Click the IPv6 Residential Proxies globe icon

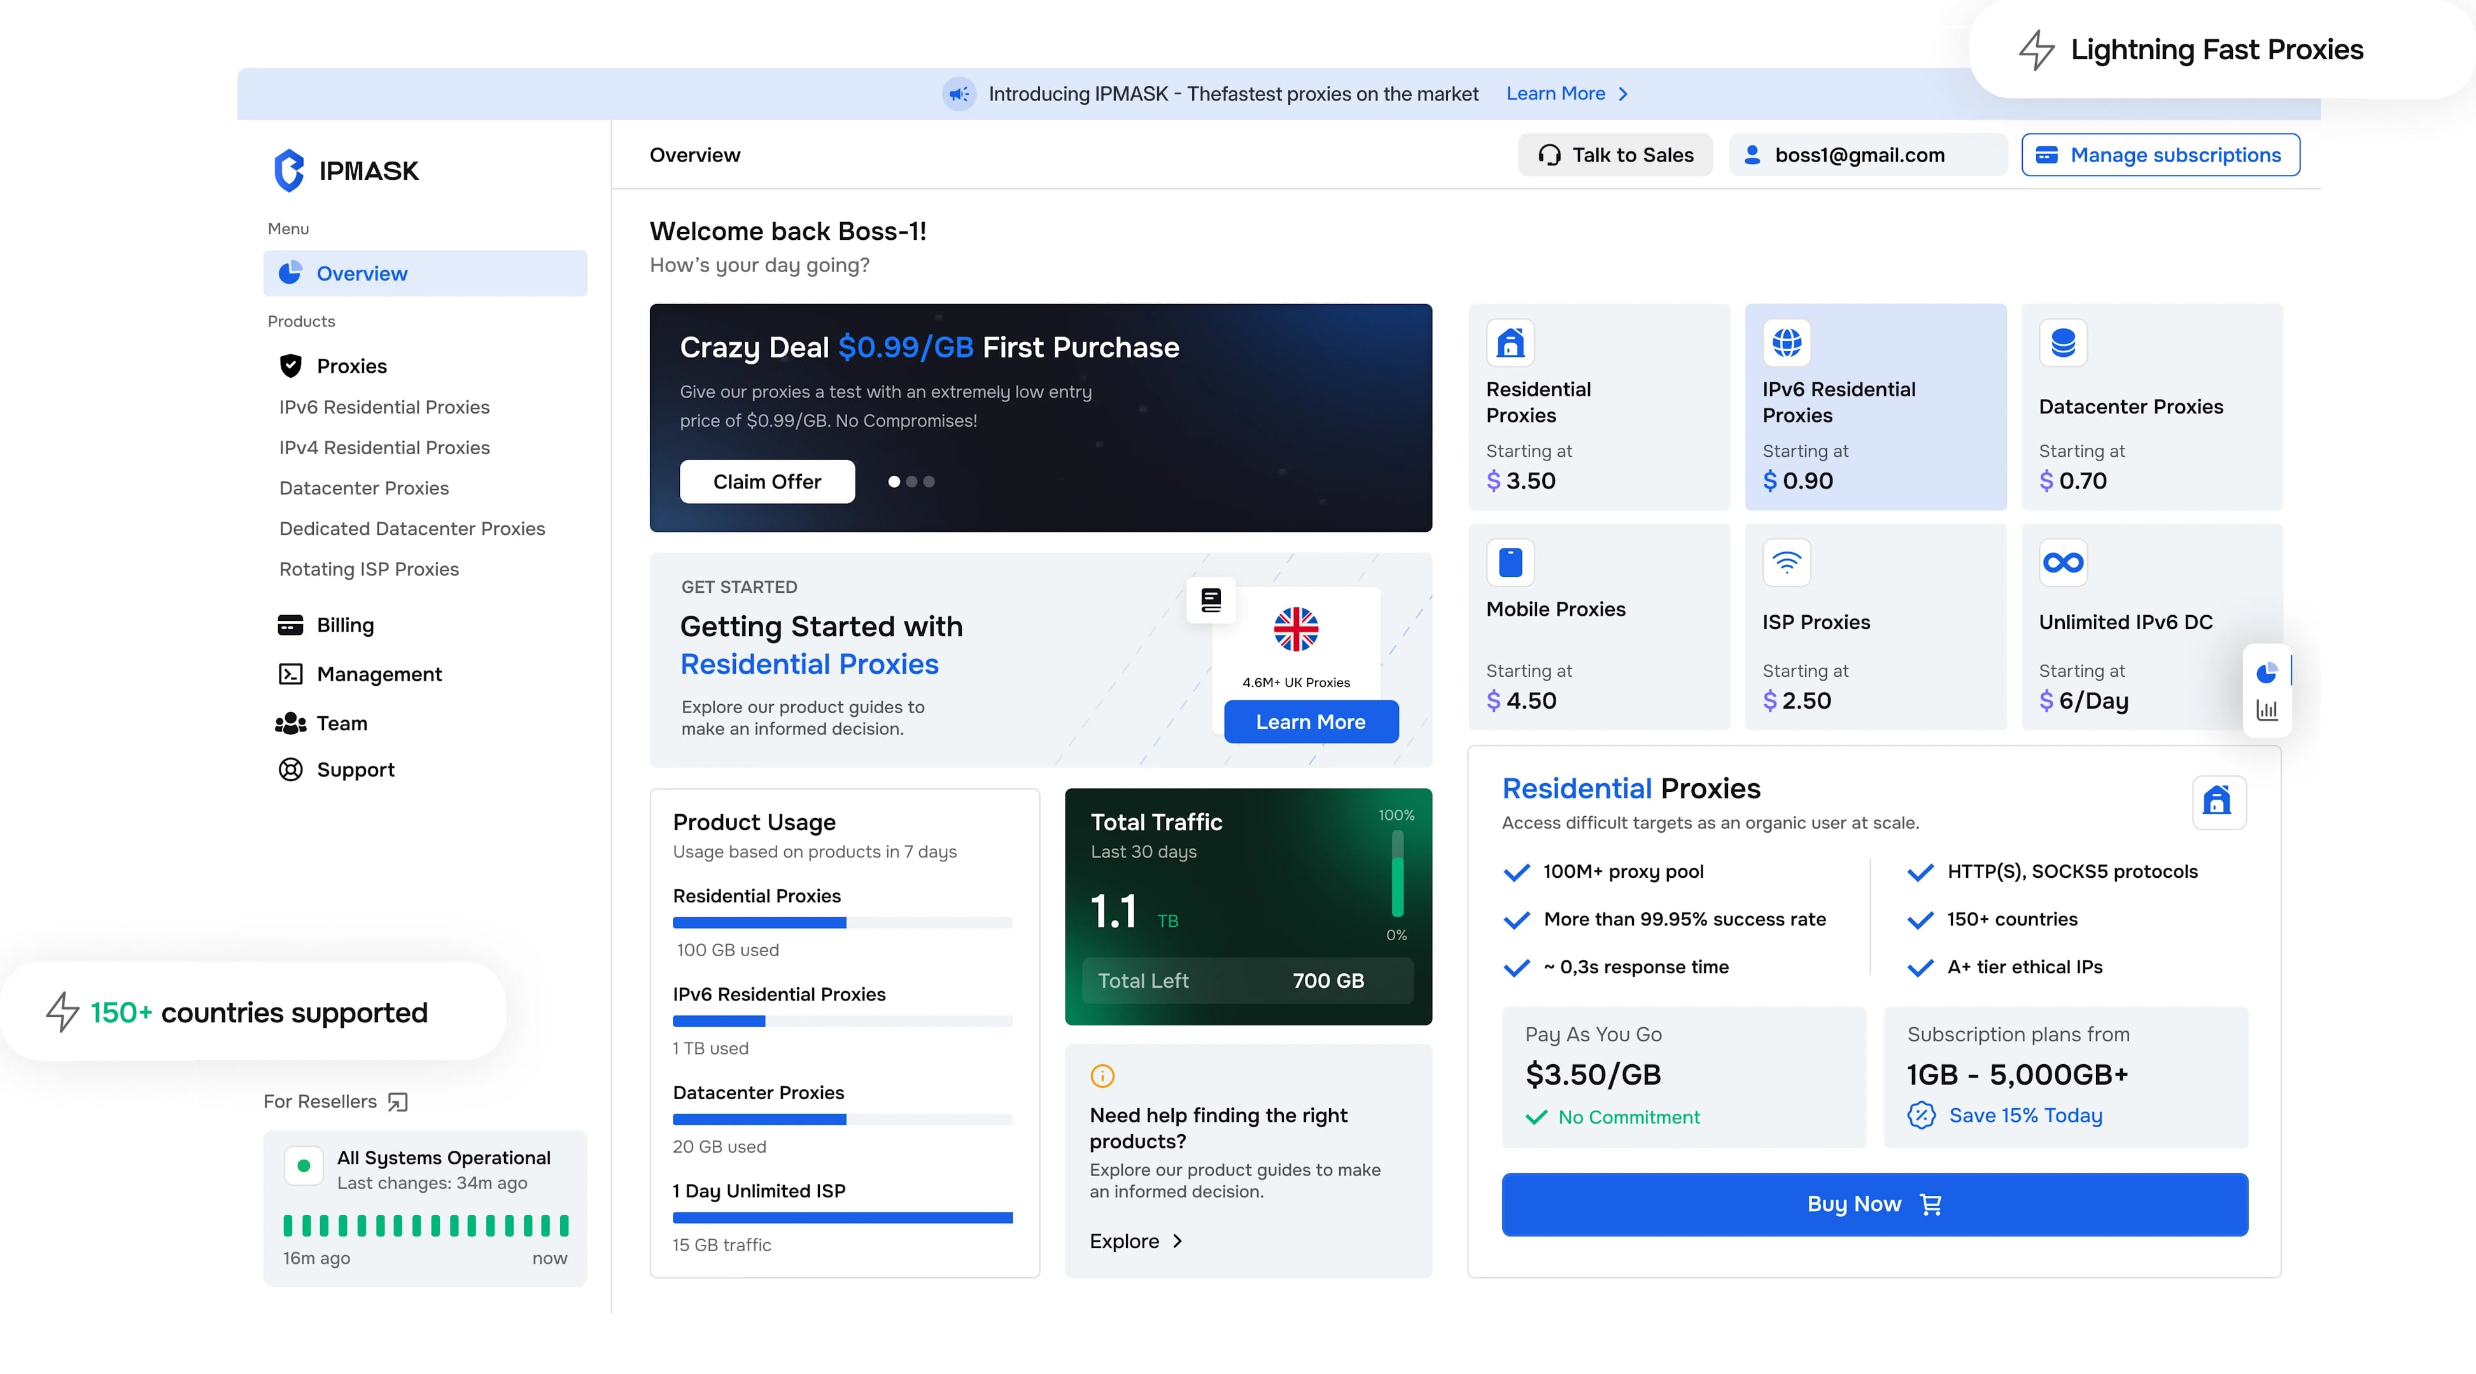pyautogui.click(x=1787, y=343)
